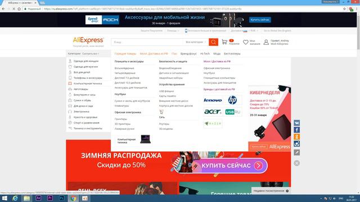Image resolution: width=360 pixels, height=202 pixels.
Task: Open 'Компьютерная техника' category
Action: coord(88,84)
